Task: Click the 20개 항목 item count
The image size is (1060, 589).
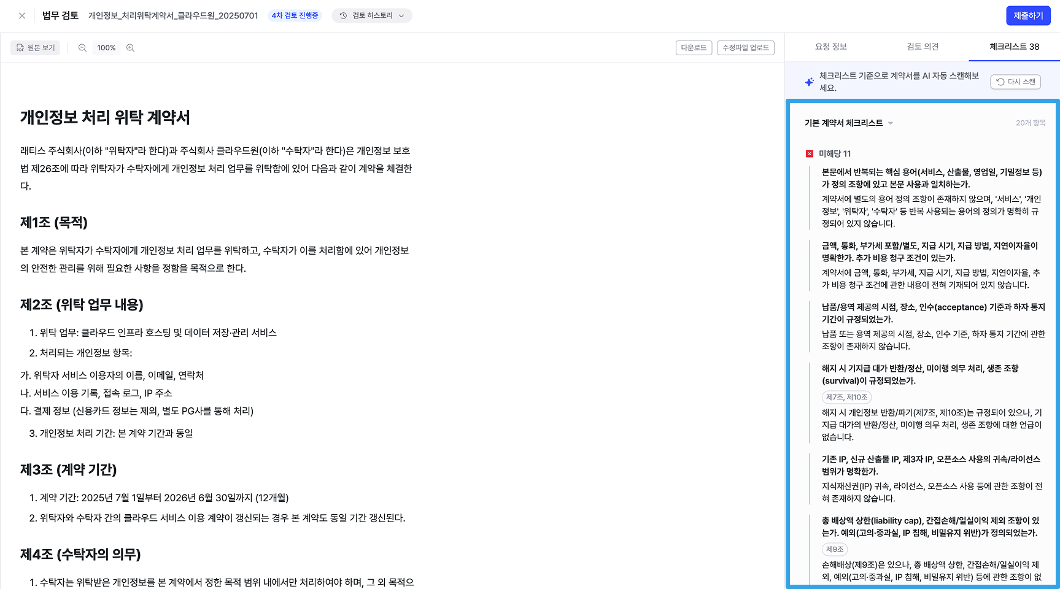Action: pos(1031,123)
